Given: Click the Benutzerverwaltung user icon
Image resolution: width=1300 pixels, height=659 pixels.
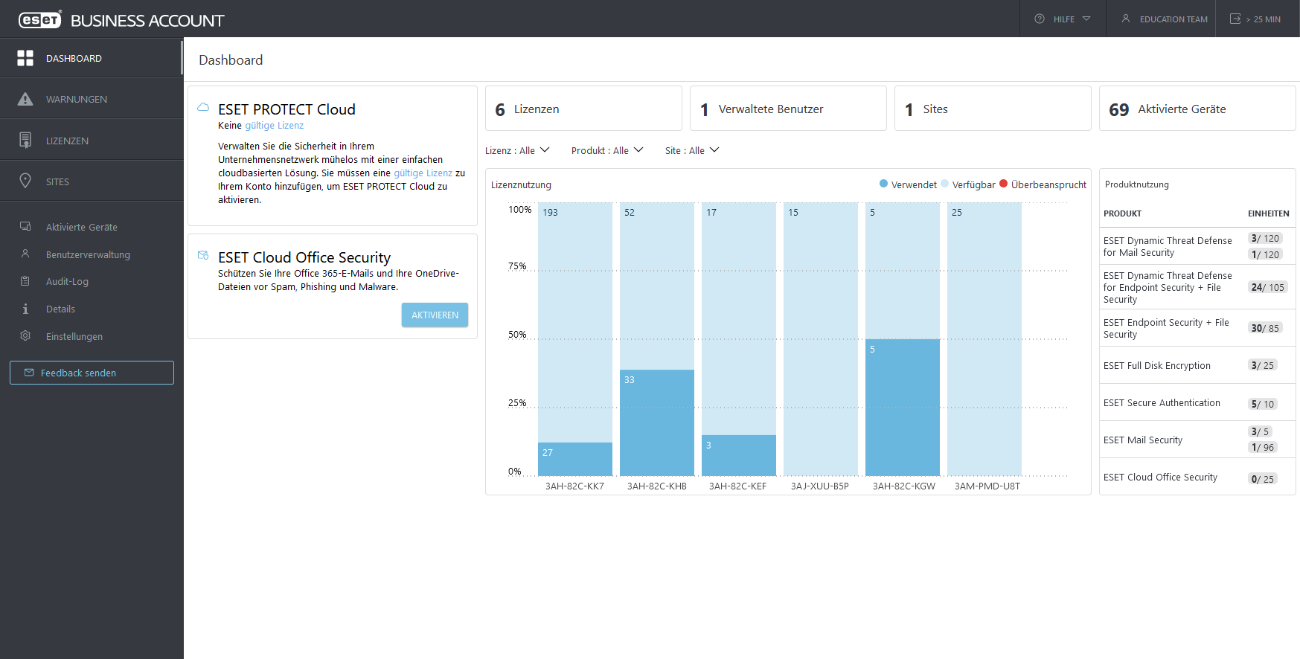Looking at the screenshot, I should click(x=25, y=254).
